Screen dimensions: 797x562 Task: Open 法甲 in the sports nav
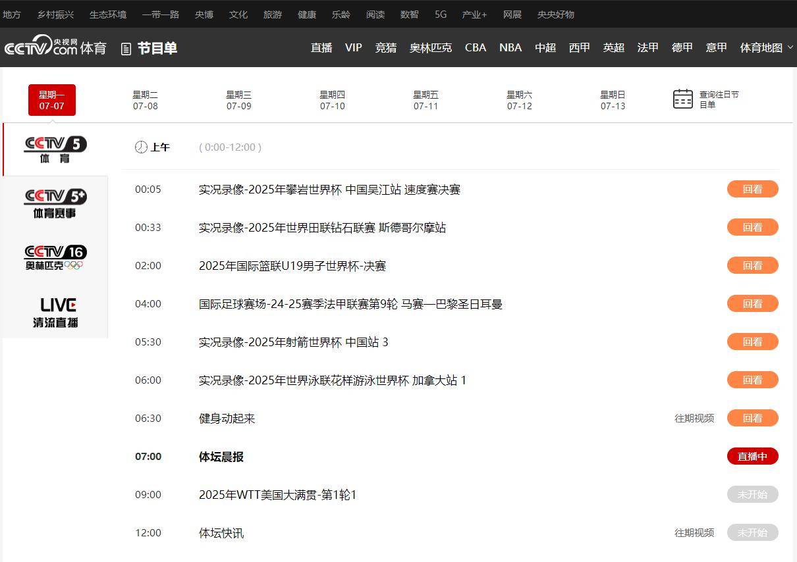pos(648,47)
